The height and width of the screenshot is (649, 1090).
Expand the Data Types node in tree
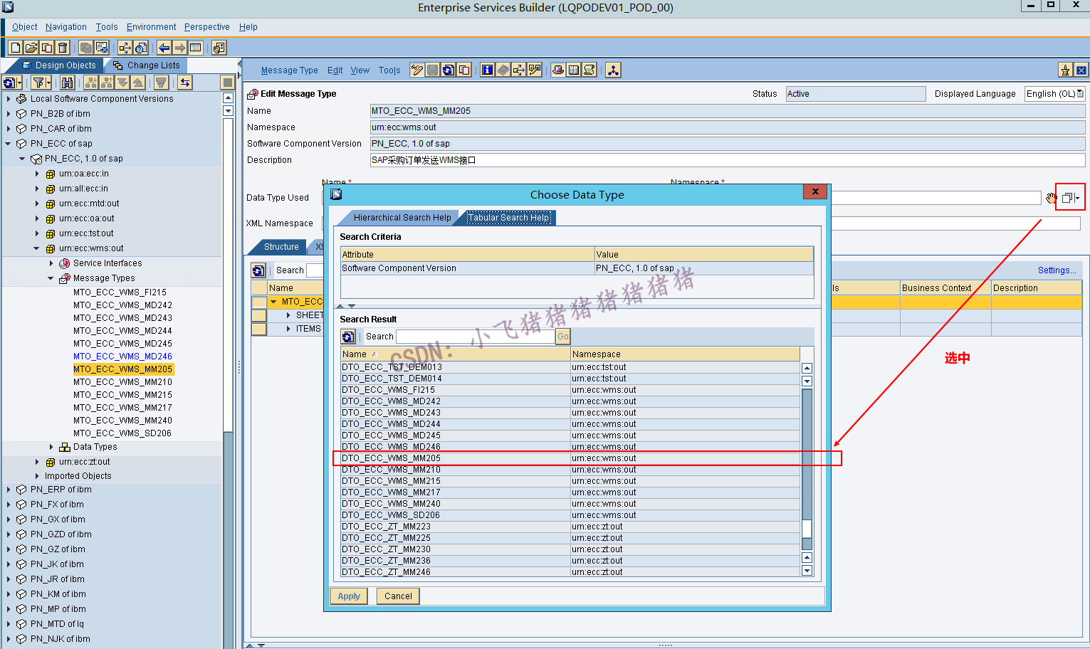tap(51, 447)
